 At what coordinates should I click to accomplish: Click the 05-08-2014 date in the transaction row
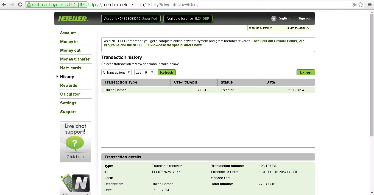[295, 90]
